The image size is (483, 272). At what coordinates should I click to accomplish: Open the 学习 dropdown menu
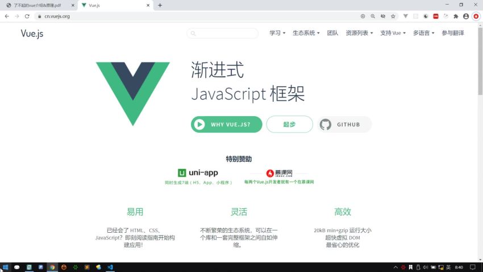point(277,33)
